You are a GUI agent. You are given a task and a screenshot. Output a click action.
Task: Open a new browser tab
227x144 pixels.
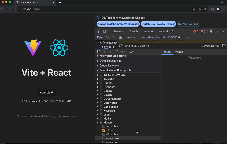[x=60, y=2]
